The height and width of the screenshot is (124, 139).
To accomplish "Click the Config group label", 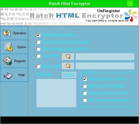I will click(x=89, y=72).
